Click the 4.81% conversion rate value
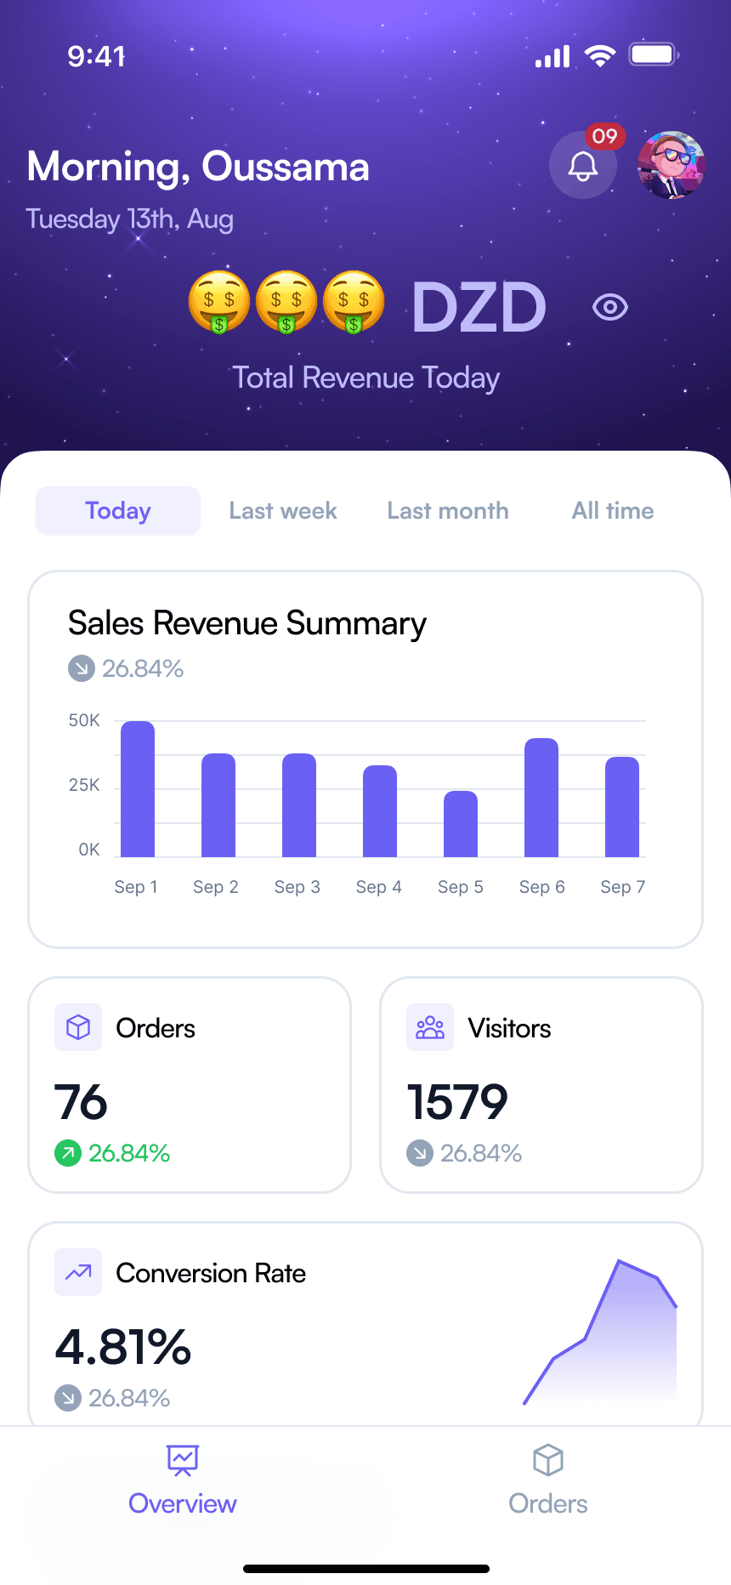 pos(123,1347)
